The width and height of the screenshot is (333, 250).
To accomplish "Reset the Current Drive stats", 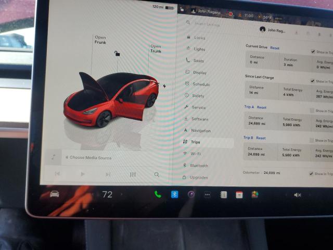I will click(275, 48).
